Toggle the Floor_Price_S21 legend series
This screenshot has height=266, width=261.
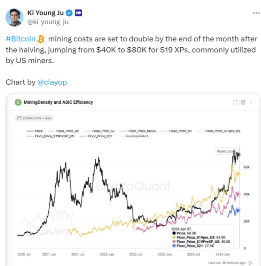point(96,136)
